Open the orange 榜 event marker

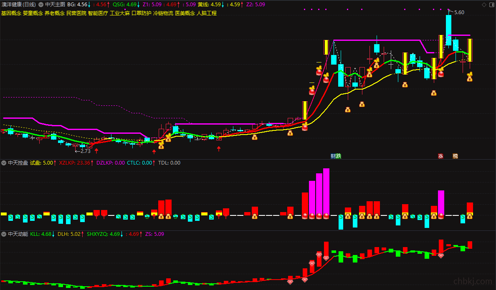[x=455, y=156]
